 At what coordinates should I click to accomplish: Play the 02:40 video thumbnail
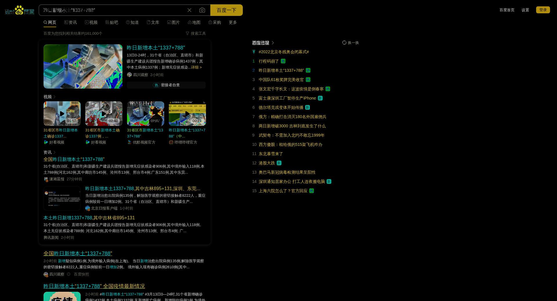104,113
